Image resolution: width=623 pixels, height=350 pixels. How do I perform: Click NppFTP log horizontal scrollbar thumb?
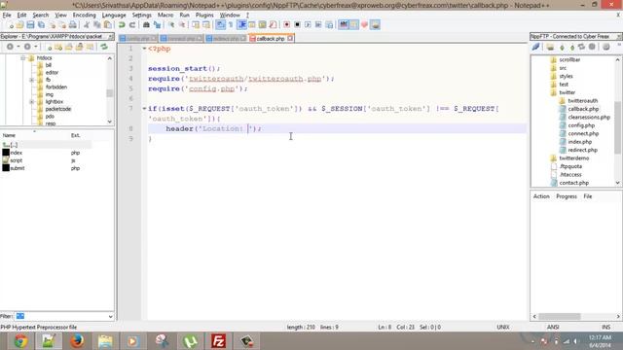(560, 316)
